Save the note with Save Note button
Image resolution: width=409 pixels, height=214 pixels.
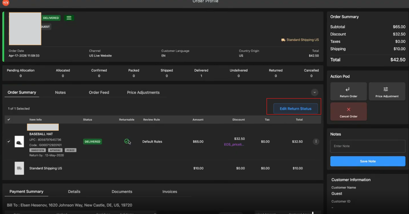(368, 161)
